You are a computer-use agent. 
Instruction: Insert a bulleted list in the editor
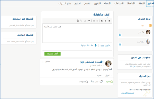point(94,21)
